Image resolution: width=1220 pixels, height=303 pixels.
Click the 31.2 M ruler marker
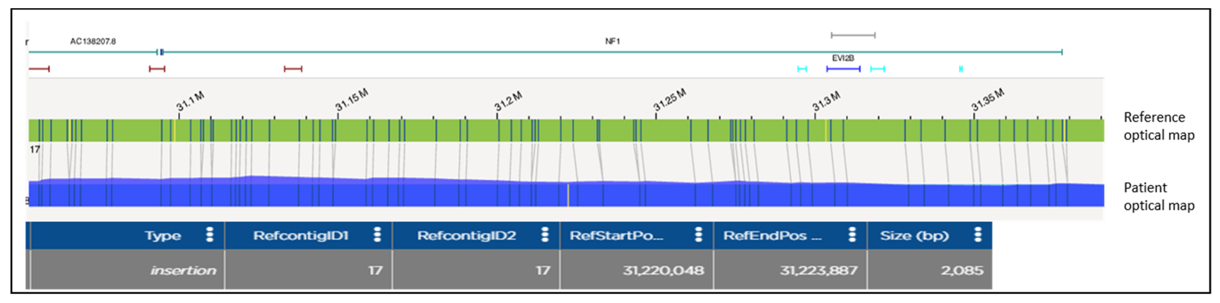point(508,101)
